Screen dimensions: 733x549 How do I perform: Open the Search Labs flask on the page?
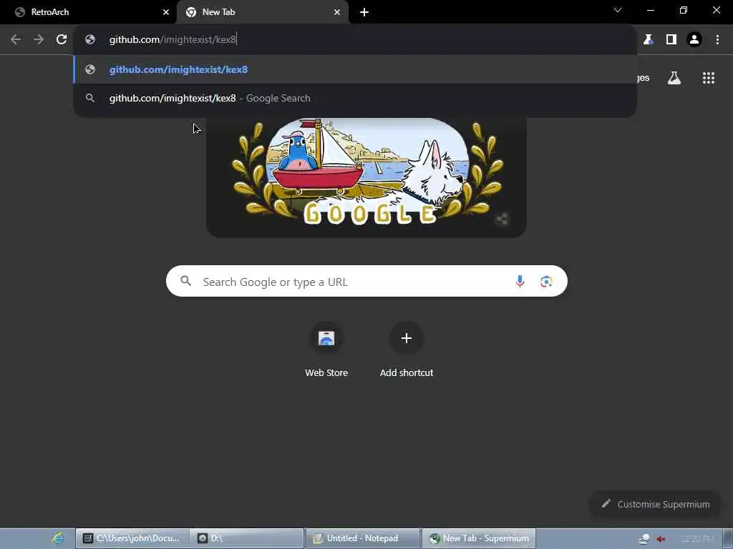coord(674,78)
